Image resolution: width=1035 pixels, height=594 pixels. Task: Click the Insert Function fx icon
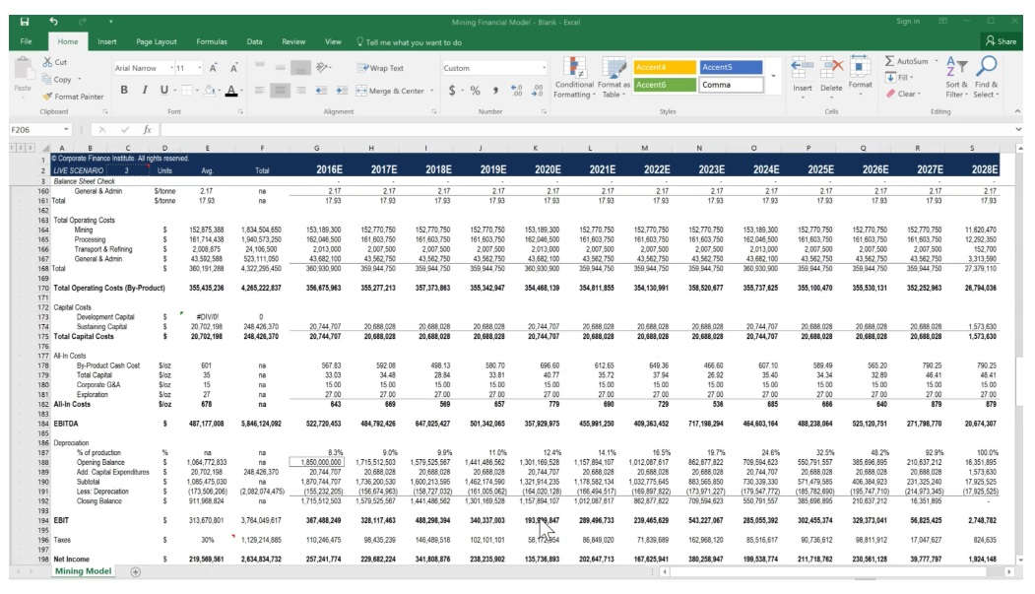click(147, 130)
